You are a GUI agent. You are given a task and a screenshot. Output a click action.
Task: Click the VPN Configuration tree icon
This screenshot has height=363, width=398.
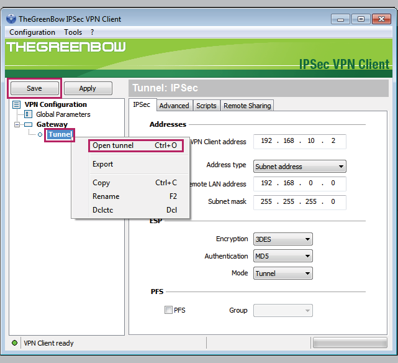point(17,104)
